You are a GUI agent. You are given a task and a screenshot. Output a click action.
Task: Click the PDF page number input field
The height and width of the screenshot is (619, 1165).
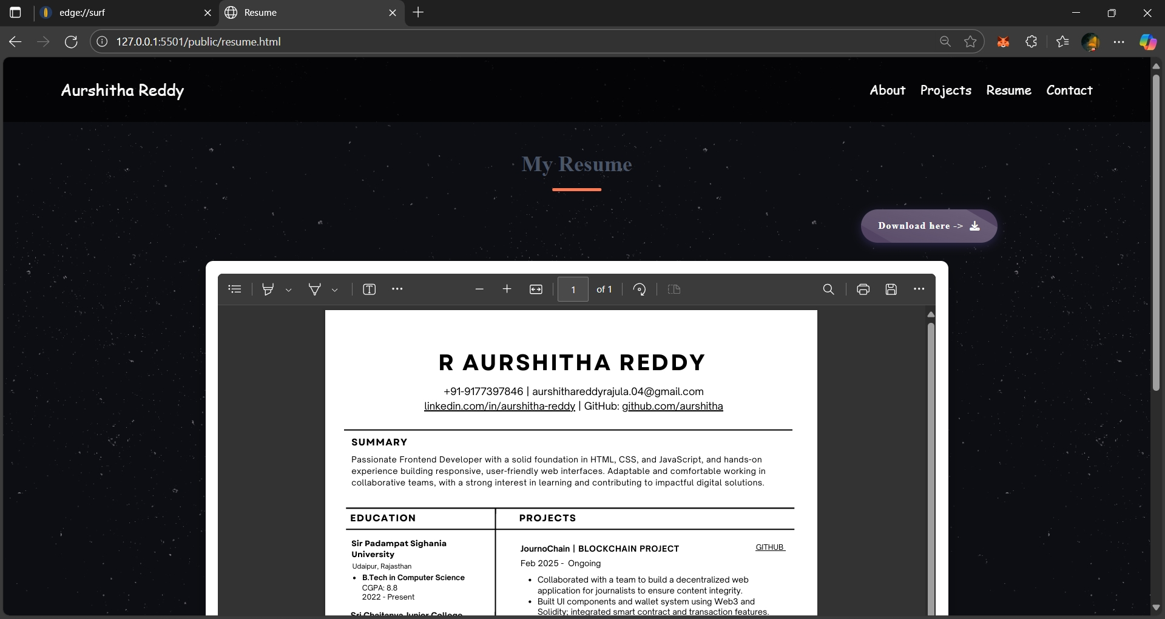pyautogui.click(x=573, y=289)
